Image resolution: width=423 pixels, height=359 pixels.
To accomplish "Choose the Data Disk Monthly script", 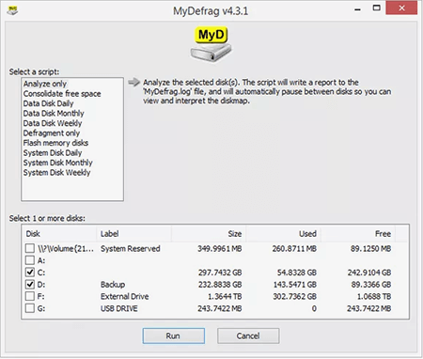I will (x=54, y=114).
